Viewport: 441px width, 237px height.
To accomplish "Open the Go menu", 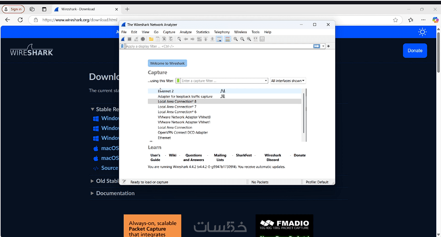I will pos(156,32).
